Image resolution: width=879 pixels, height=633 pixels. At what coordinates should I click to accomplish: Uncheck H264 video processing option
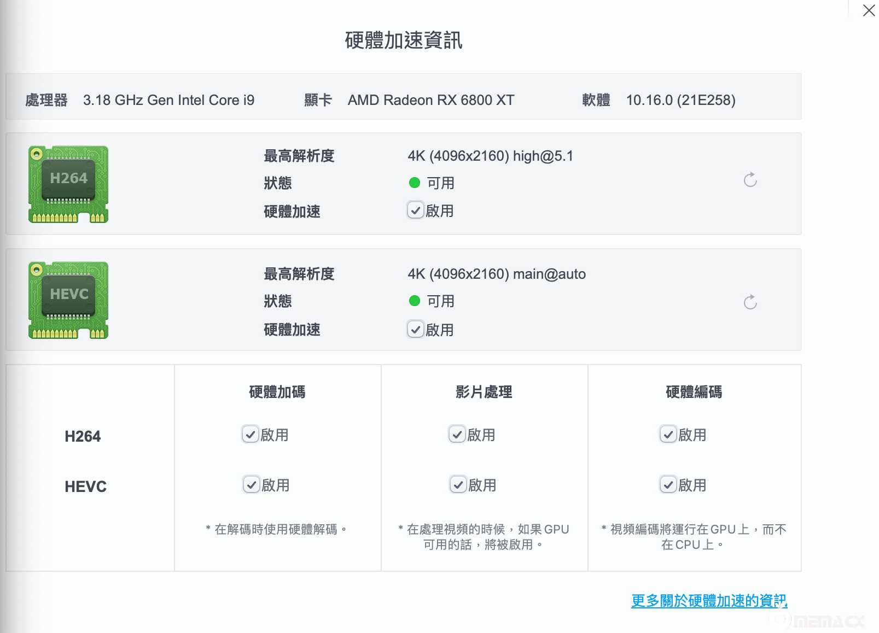457,435
